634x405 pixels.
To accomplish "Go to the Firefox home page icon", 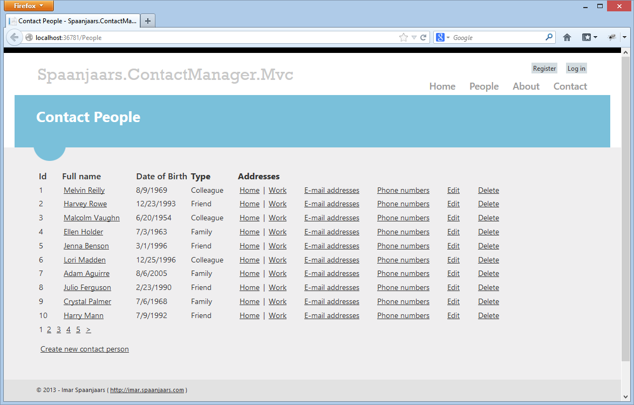I will (567, 37).
